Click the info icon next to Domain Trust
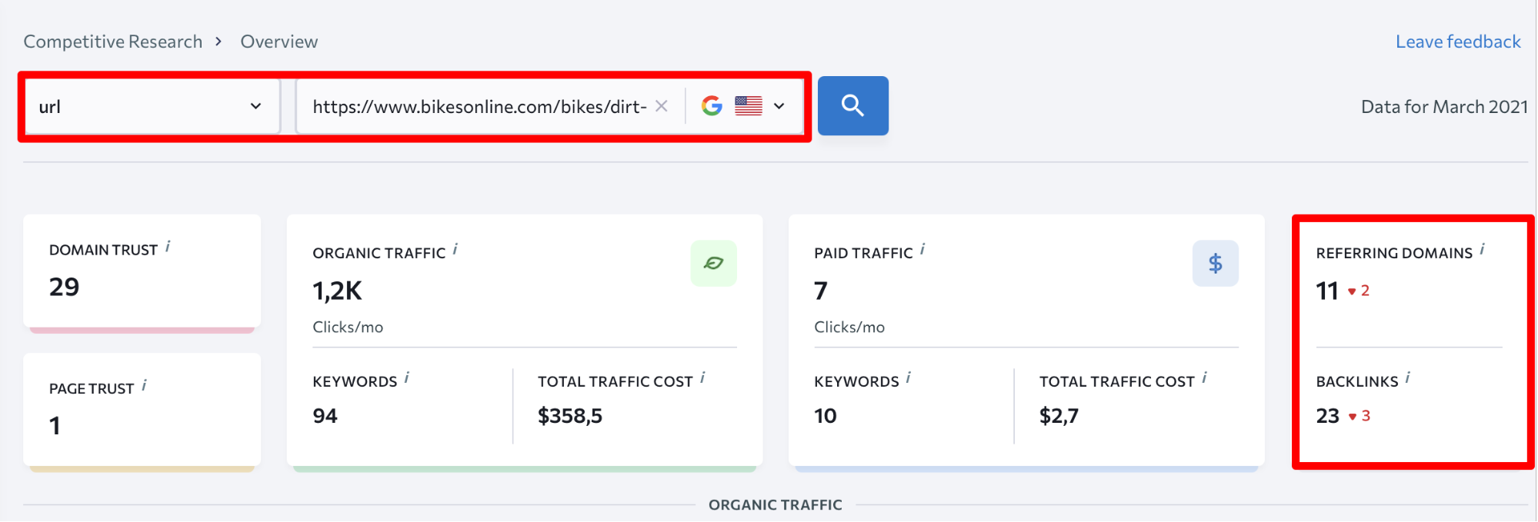Screen dimensions: 1538x522 [x=168, y=247]
